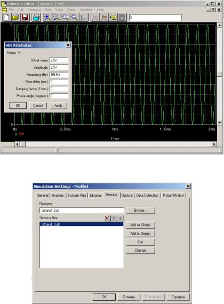Remove stimulus file using red X icon
This screenshot has height=304, width=224.
point(107,218)
